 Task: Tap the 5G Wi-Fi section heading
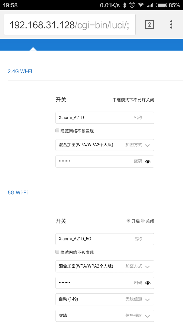coord(18,193)
